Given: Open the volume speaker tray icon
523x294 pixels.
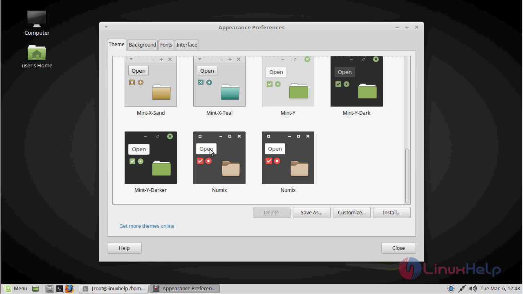Looking at the screenshot, I should click(x=473, y=289).
